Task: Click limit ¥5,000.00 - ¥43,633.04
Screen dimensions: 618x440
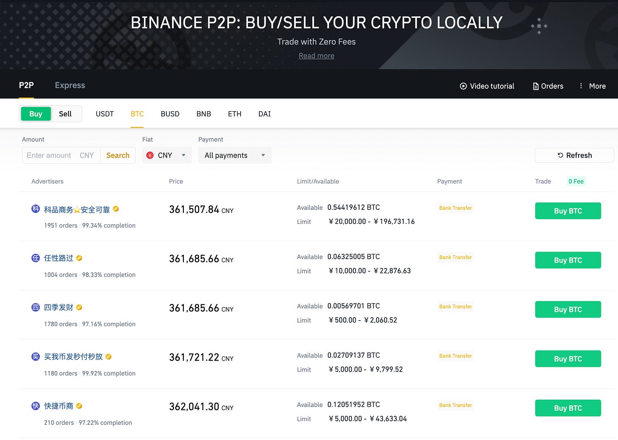Action: click(x=368, y=419)
